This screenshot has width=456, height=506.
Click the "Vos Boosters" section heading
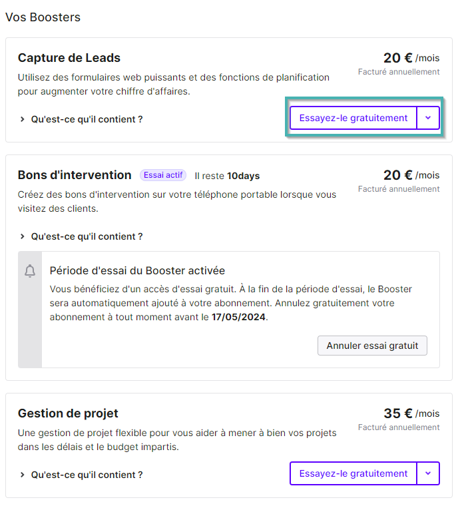coord(43,17)
